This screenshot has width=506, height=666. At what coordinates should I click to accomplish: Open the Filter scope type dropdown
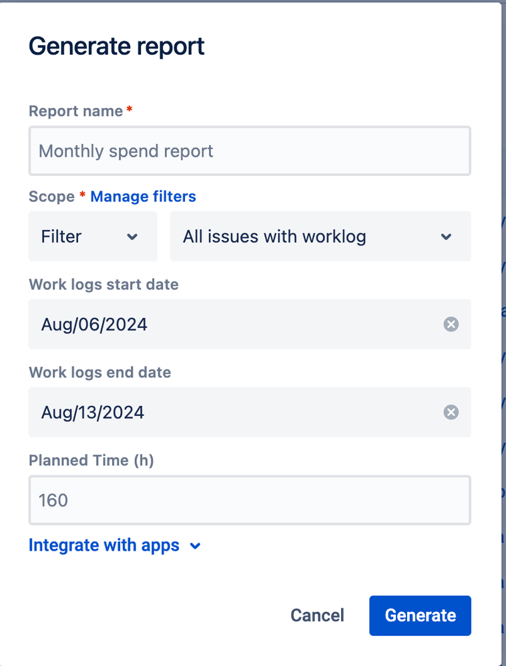point(93,237)
